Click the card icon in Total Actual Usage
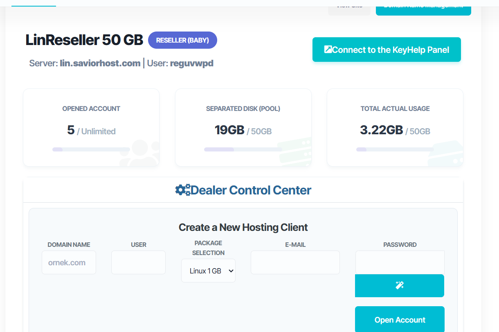 coord(447,153)
